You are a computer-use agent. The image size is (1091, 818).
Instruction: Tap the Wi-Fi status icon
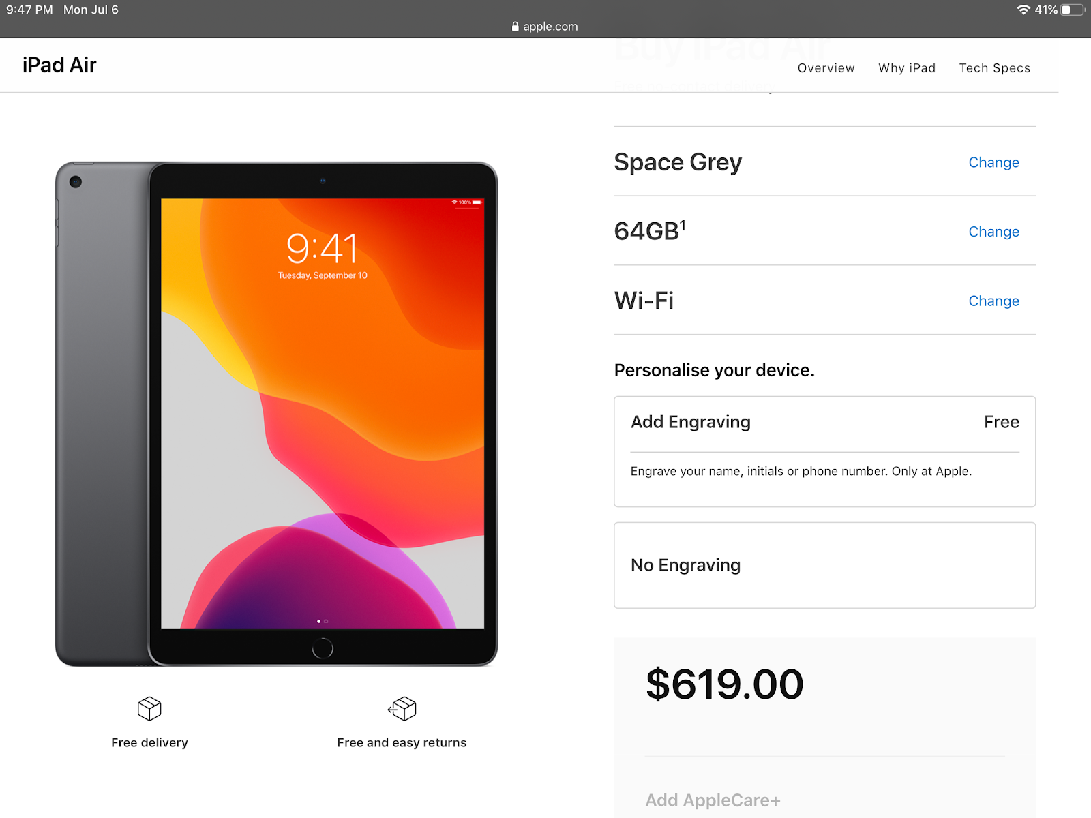pos(1023,10)
